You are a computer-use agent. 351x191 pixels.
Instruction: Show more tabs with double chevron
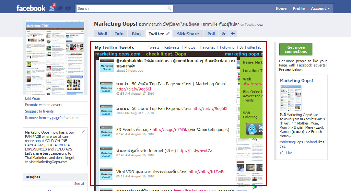[223, 34]
